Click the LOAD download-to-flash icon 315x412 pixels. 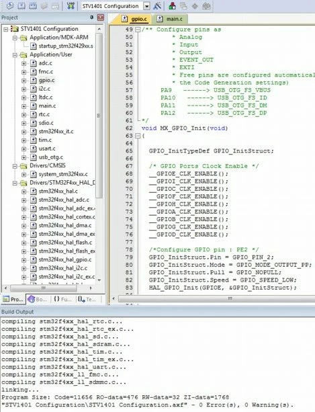(71, 6)
